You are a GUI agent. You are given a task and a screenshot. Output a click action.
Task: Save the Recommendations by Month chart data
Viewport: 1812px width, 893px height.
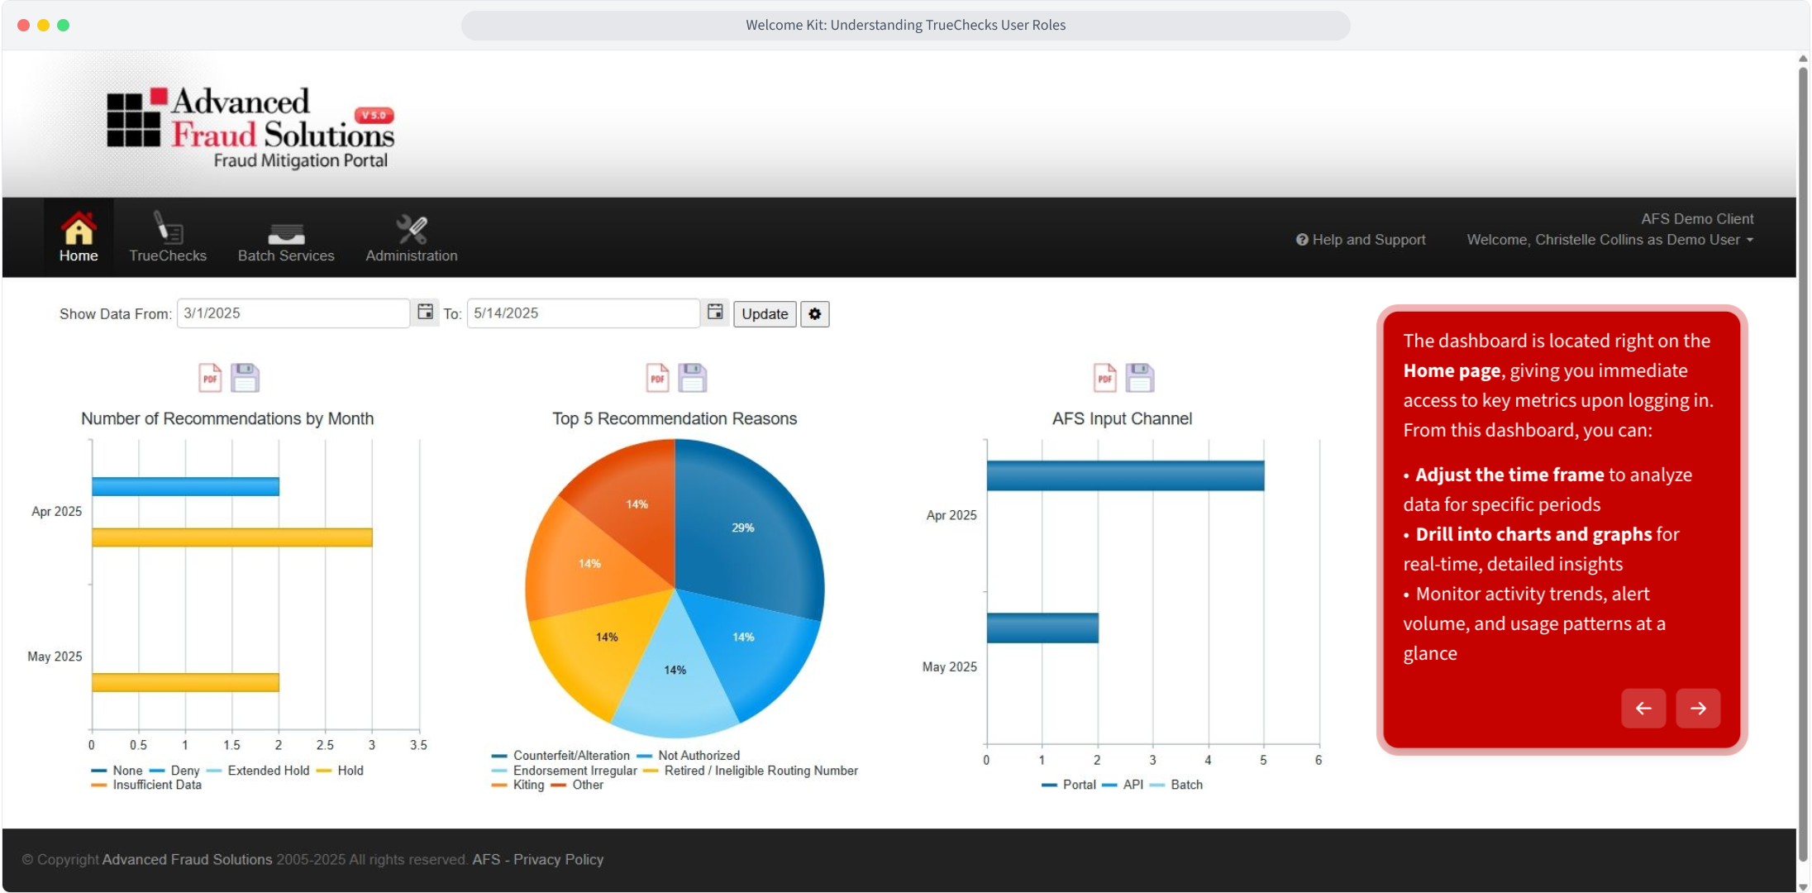tap(245, 378)
